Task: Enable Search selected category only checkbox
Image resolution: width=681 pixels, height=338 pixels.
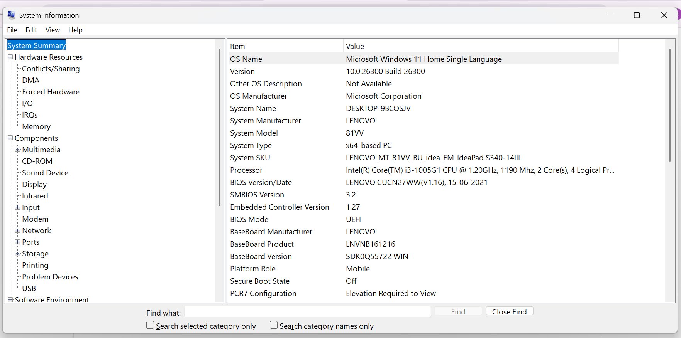Action: click(x=150, y=325)
